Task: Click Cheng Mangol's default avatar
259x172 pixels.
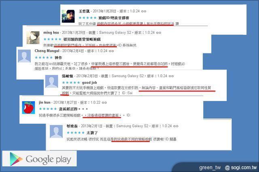Action: click(24, 56)
